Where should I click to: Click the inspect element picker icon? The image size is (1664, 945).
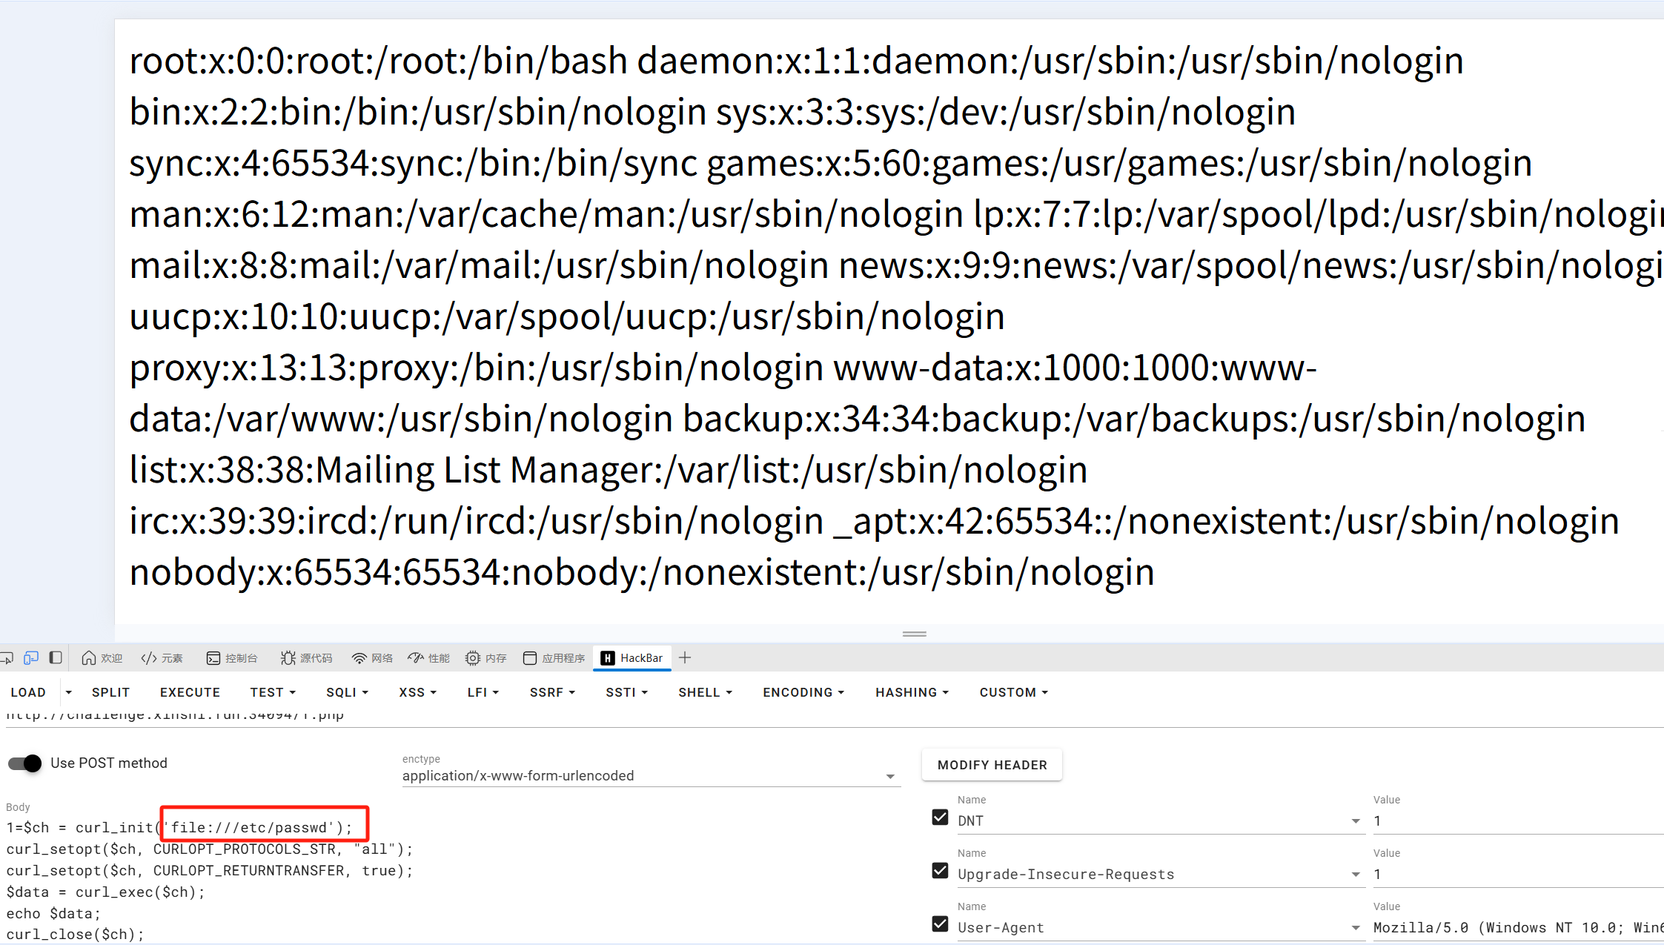(7, 657)
